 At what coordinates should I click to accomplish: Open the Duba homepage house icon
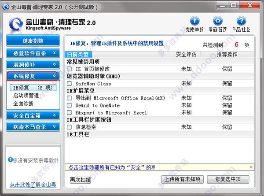point(218,21)
